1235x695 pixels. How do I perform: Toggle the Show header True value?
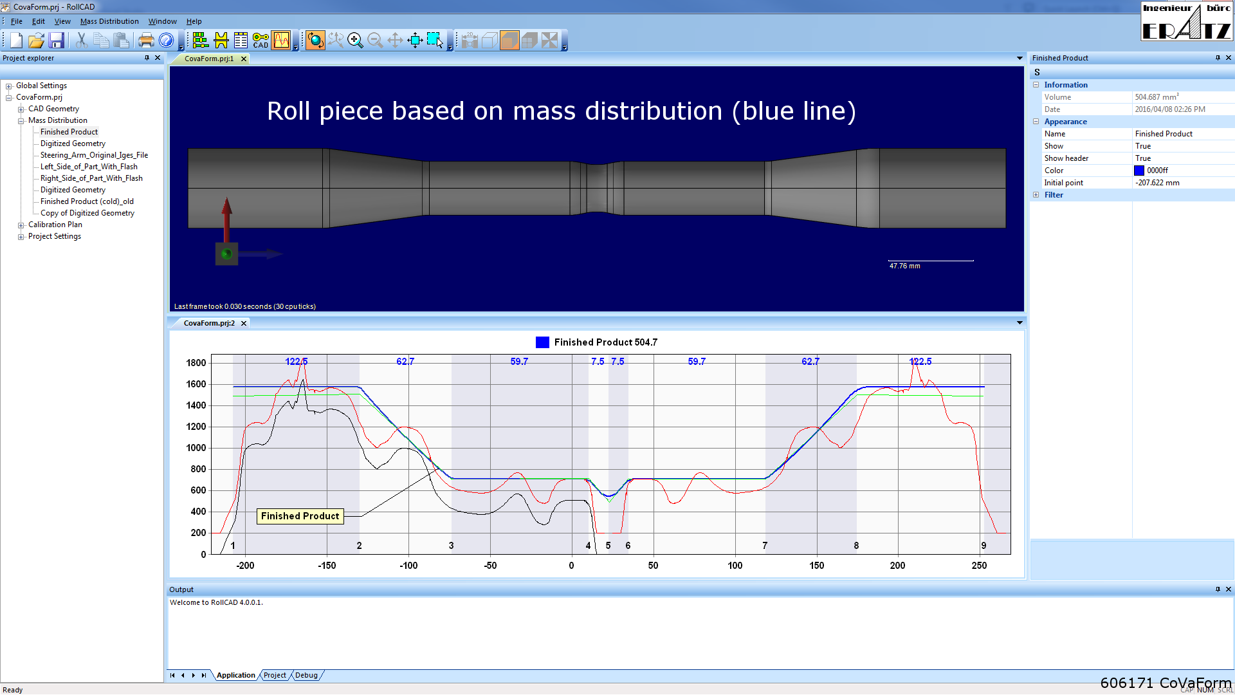[1184, 158]
